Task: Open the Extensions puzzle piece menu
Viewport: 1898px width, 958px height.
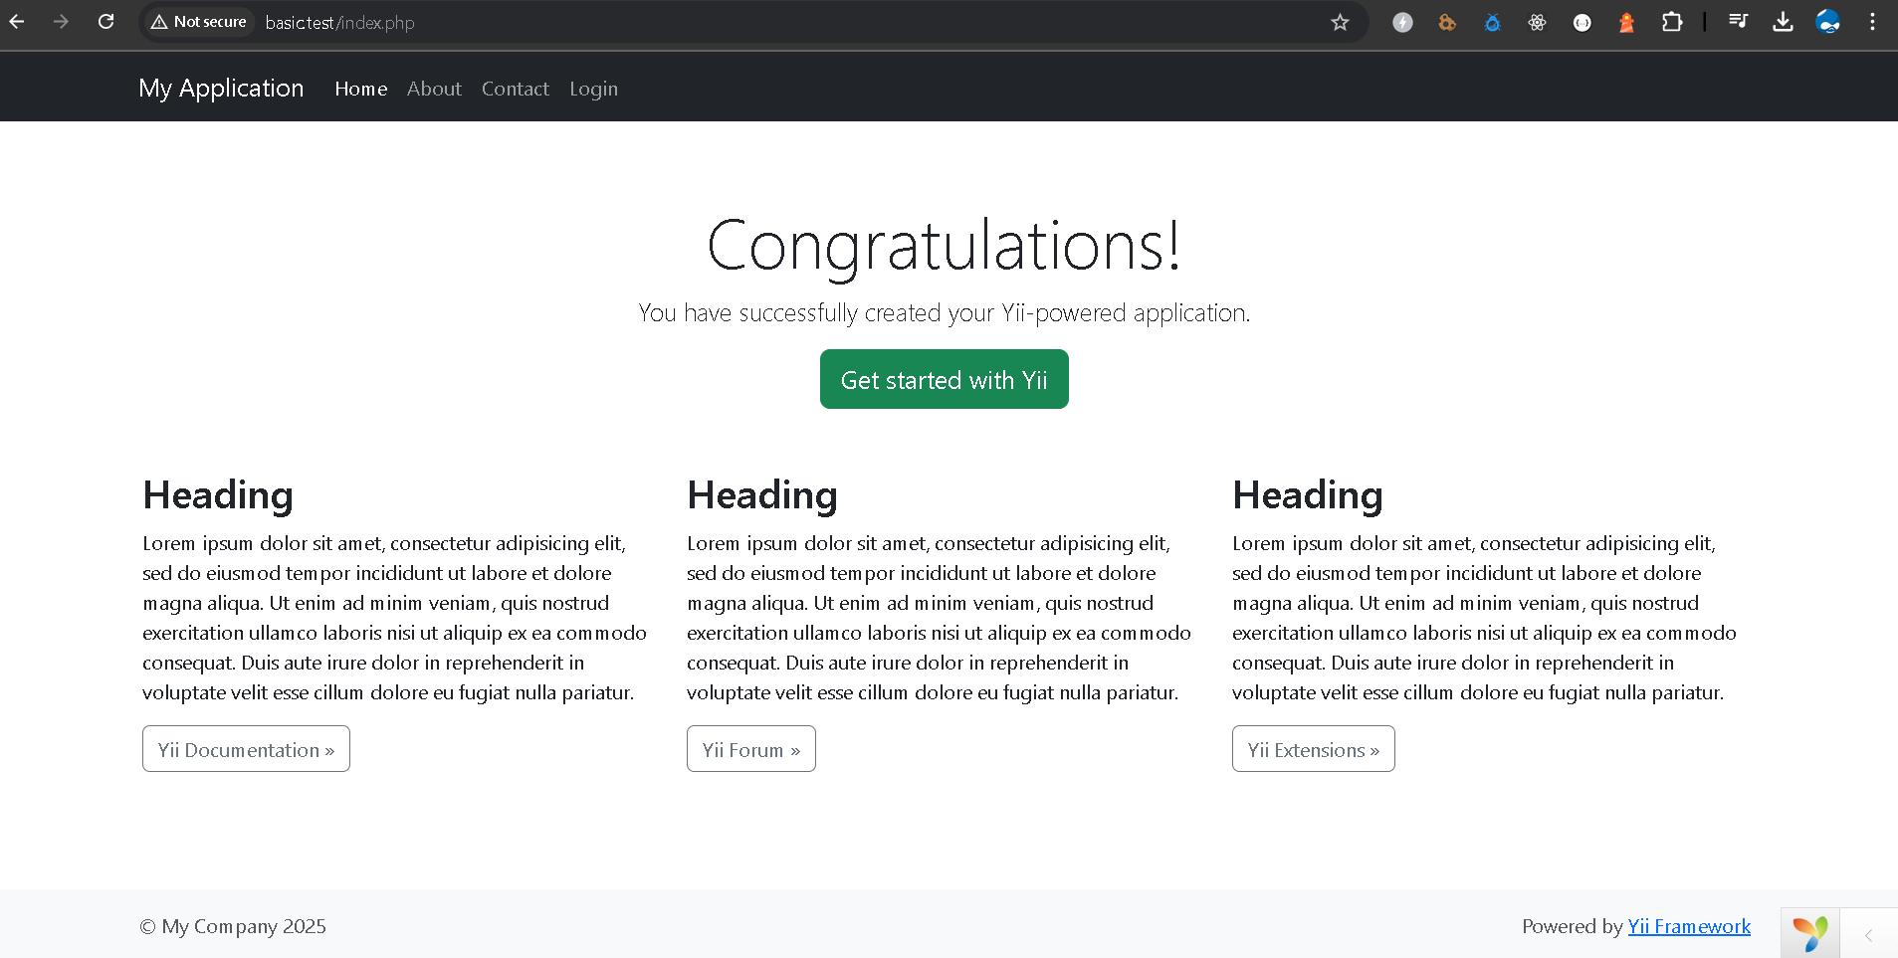Action: tap(1672, 22)
